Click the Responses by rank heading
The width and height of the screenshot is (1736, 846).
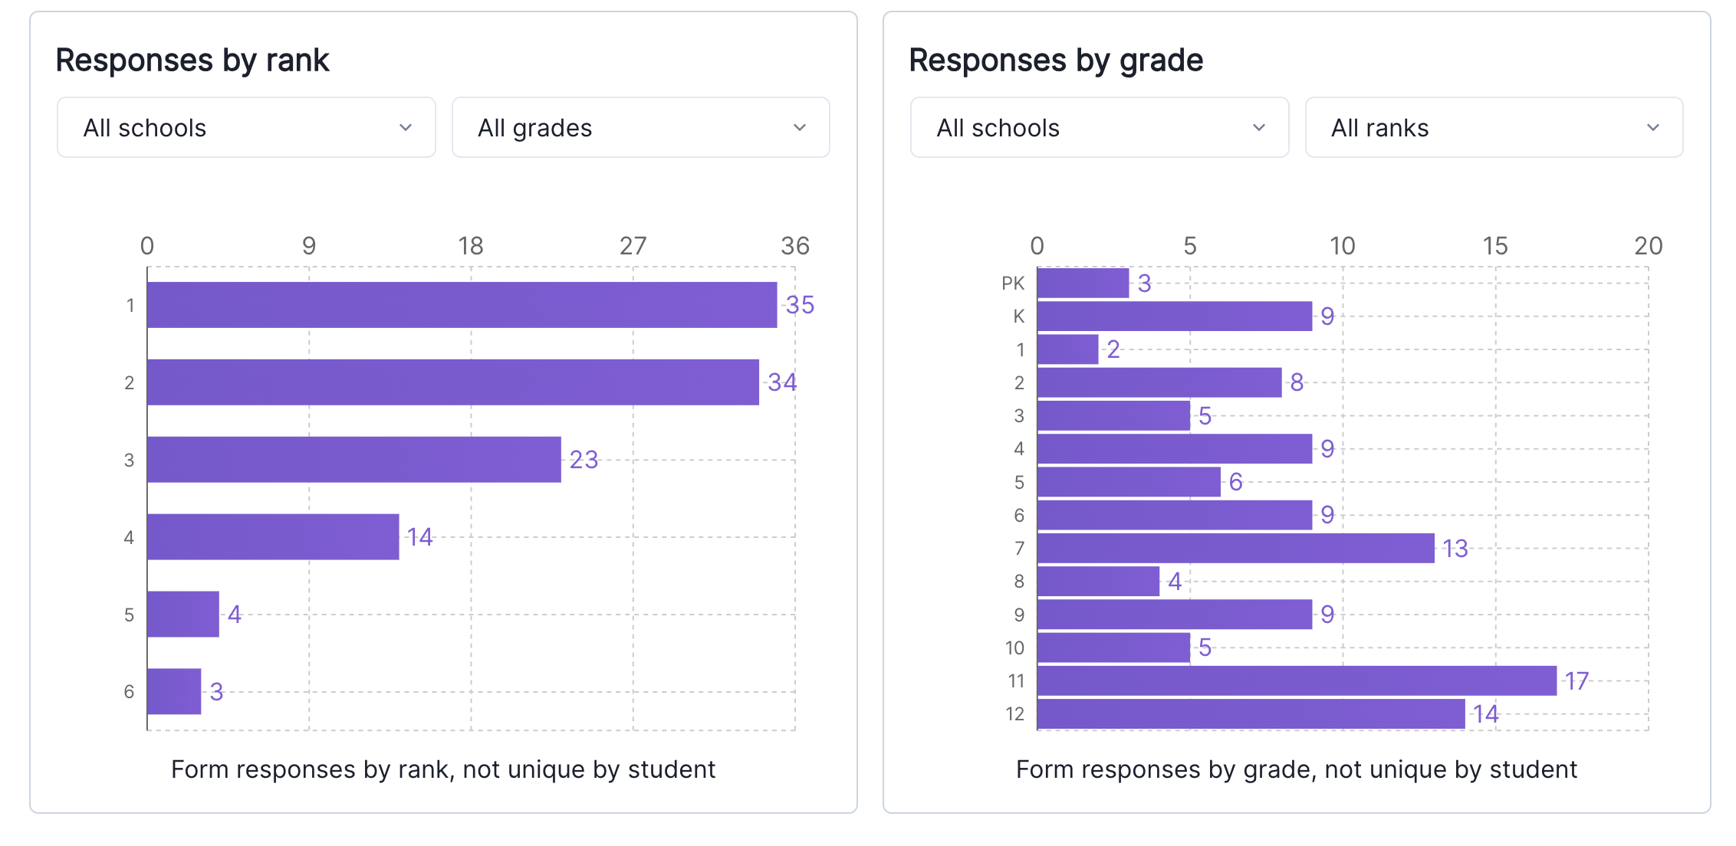pyautogui.click(x=192, y=60)
